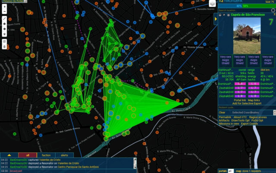Open Region scores
The width and height of the screenshot is (276, 173).
pos(258,117)
